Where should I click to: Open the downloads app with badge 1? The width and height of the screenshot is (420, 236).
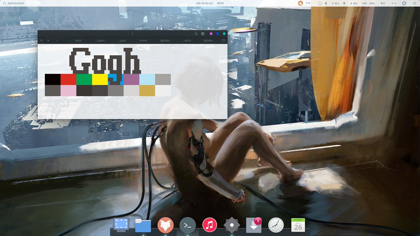tap(254, 225)
